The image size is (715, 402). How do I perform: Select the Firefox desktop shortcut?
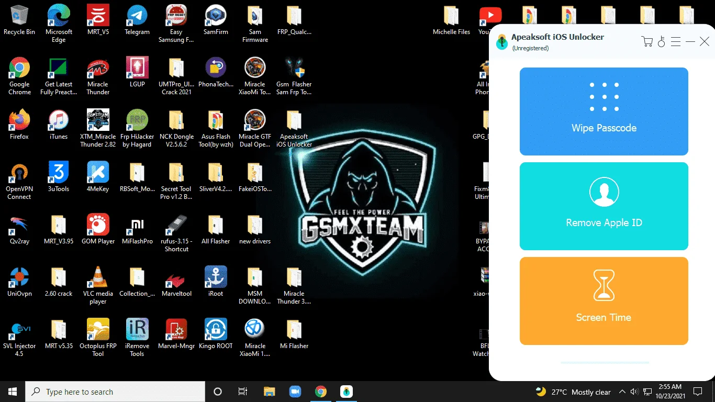coord(19,125)
